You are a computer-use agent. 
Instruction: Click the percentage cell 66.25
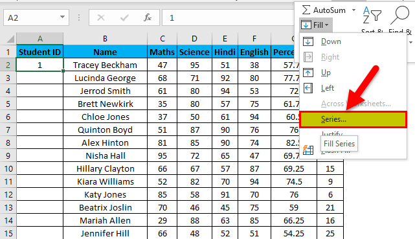294,220
